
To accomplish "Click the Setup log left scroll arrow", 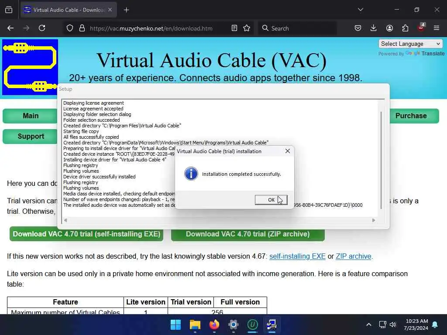I will [x=65, y=220].
